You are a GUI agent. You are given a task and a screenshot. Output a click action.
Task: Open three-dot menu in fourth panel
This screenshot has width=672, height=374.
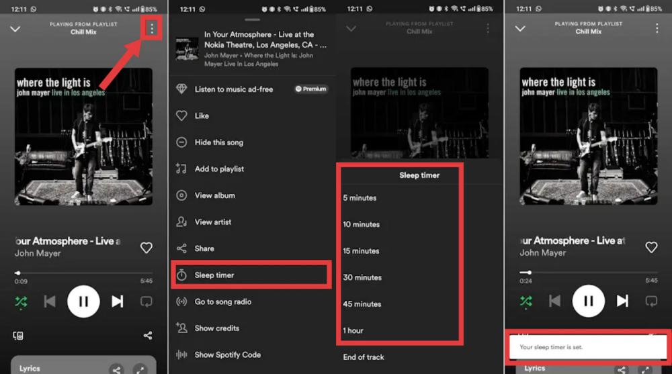[657, 28]
